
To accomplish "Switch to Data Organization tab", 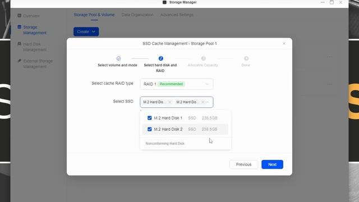I will click(137, 15).
